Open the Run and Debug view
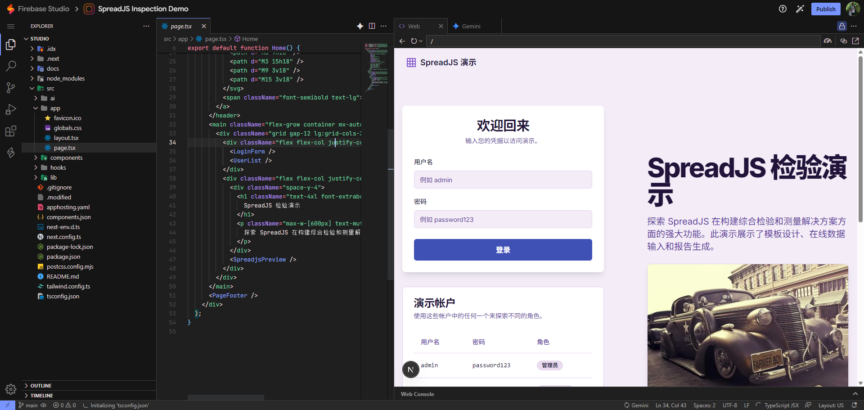Image resolution: width=864 pixels, height=410 pixels. pos(11,109)
